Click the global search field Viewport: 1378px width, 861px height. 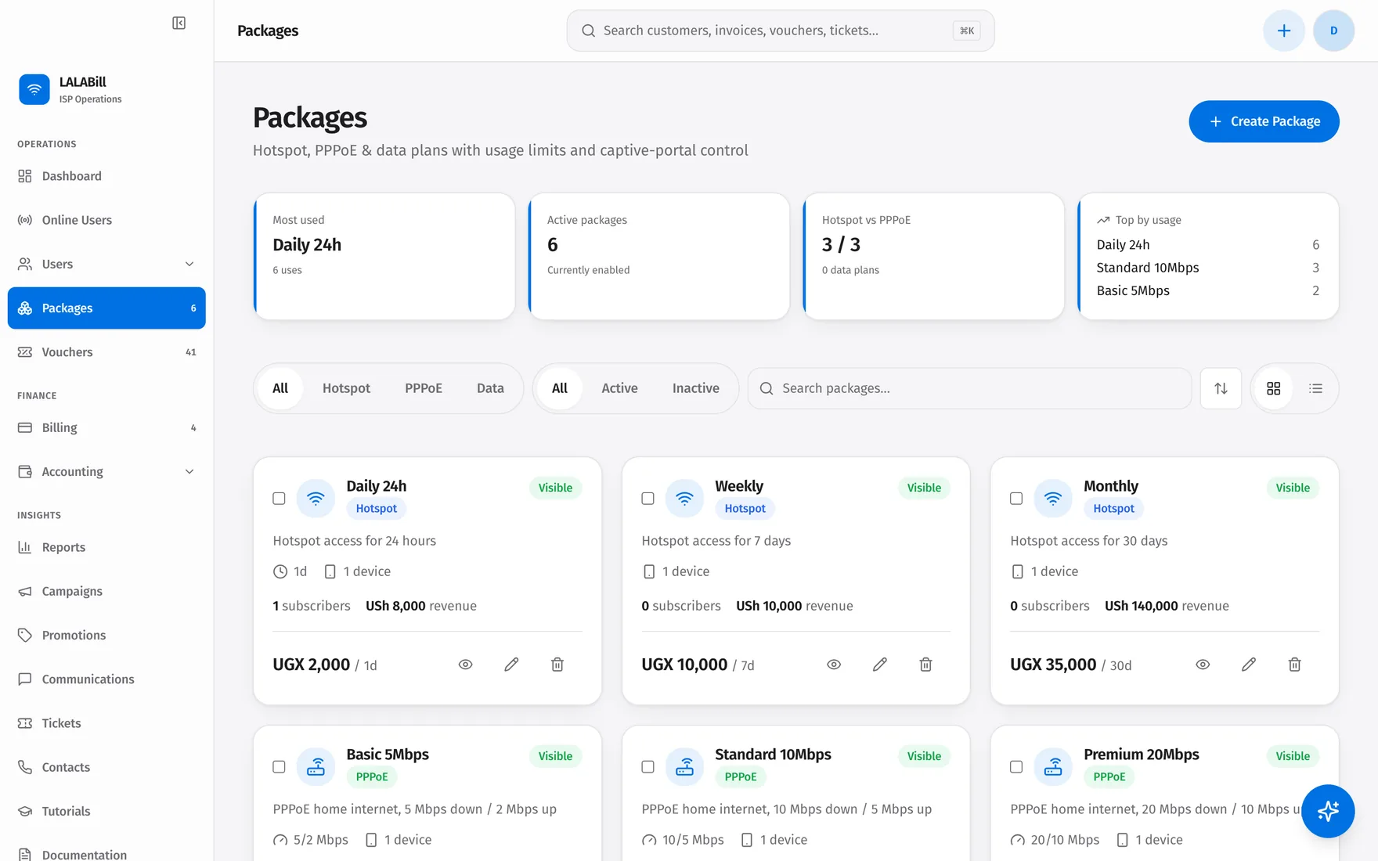(x=781, y=31)
